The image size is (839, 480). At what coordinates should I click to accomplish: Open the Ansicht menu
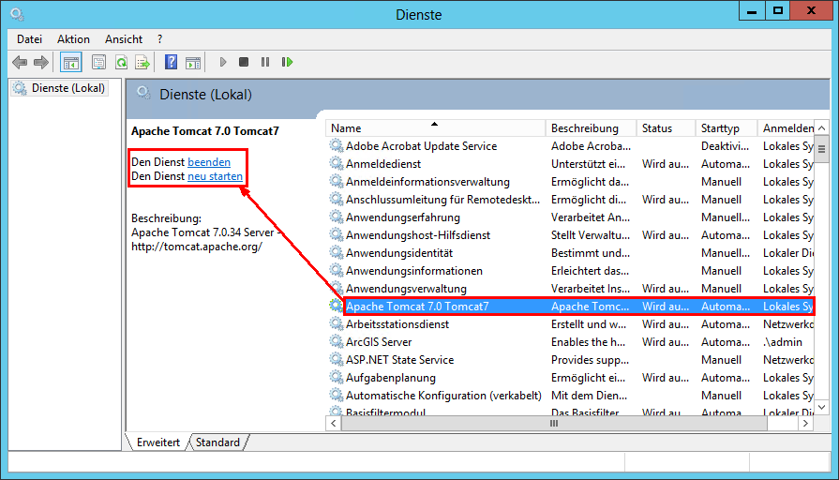tap(124, 39)
